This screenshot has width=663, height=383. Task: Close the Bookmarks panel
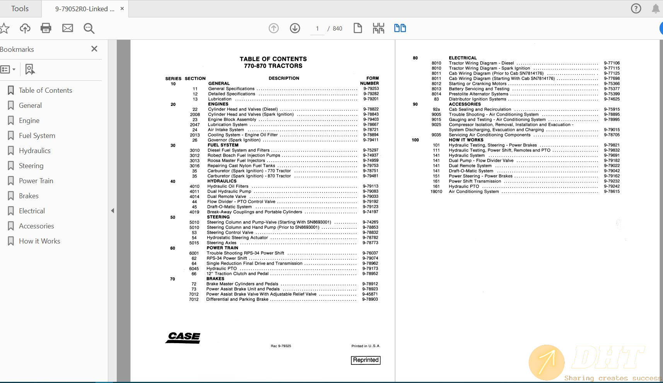[94, 49]
